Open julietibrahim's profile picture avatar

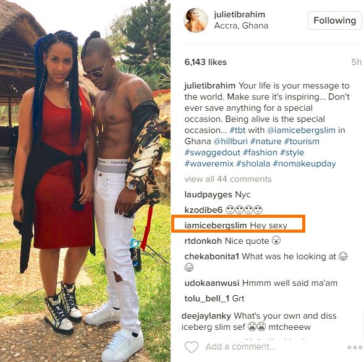click(196, 20)
